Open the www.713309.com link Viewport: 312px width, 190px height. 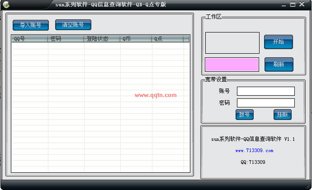(x=254, y=150)
